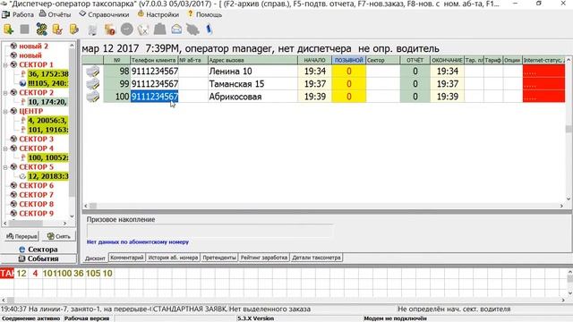Viewport: 573px width, 322px height.
Task: Collapse the СЕКТОР 5 tree node
Action: click(5, 167)
